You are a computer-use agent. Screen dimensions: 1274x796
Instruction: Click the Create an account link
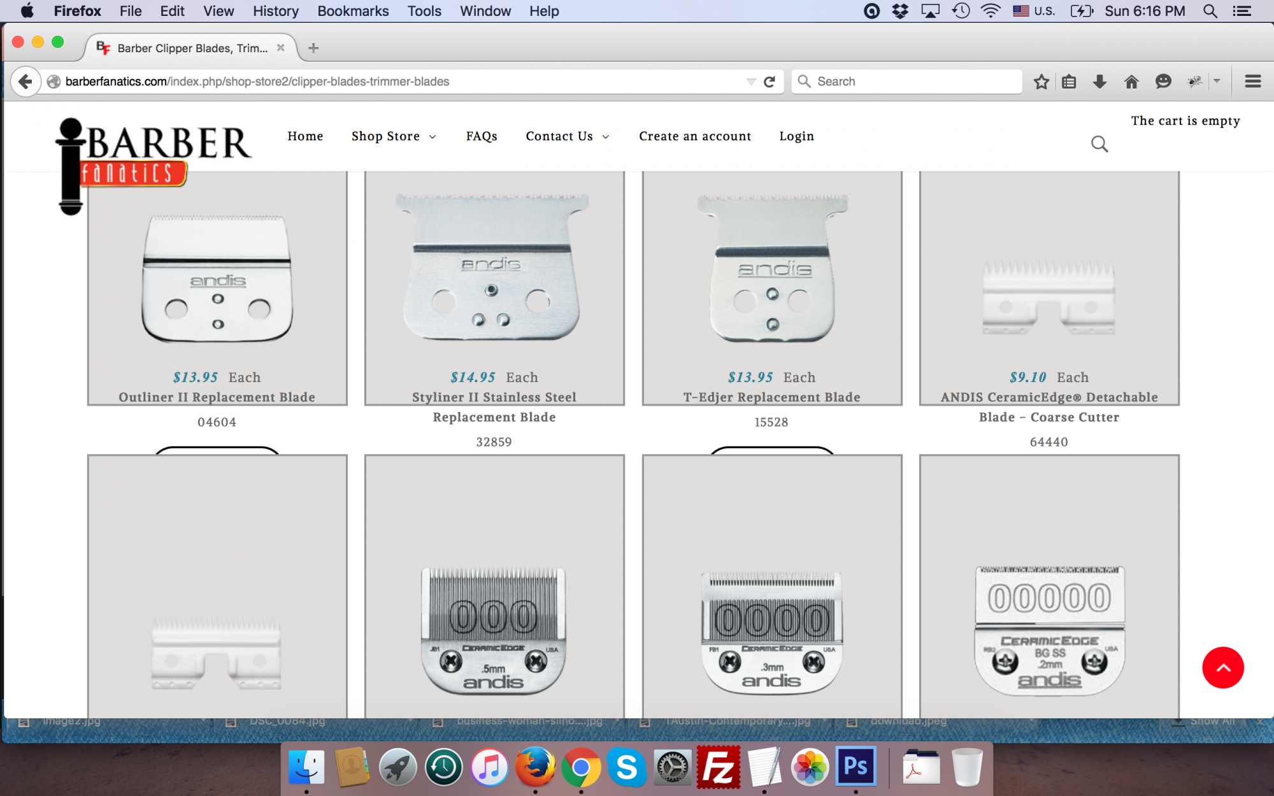coord(695,136)
